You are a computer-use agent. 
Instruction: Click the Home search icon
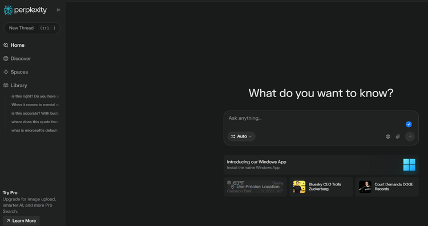[6, 45]
